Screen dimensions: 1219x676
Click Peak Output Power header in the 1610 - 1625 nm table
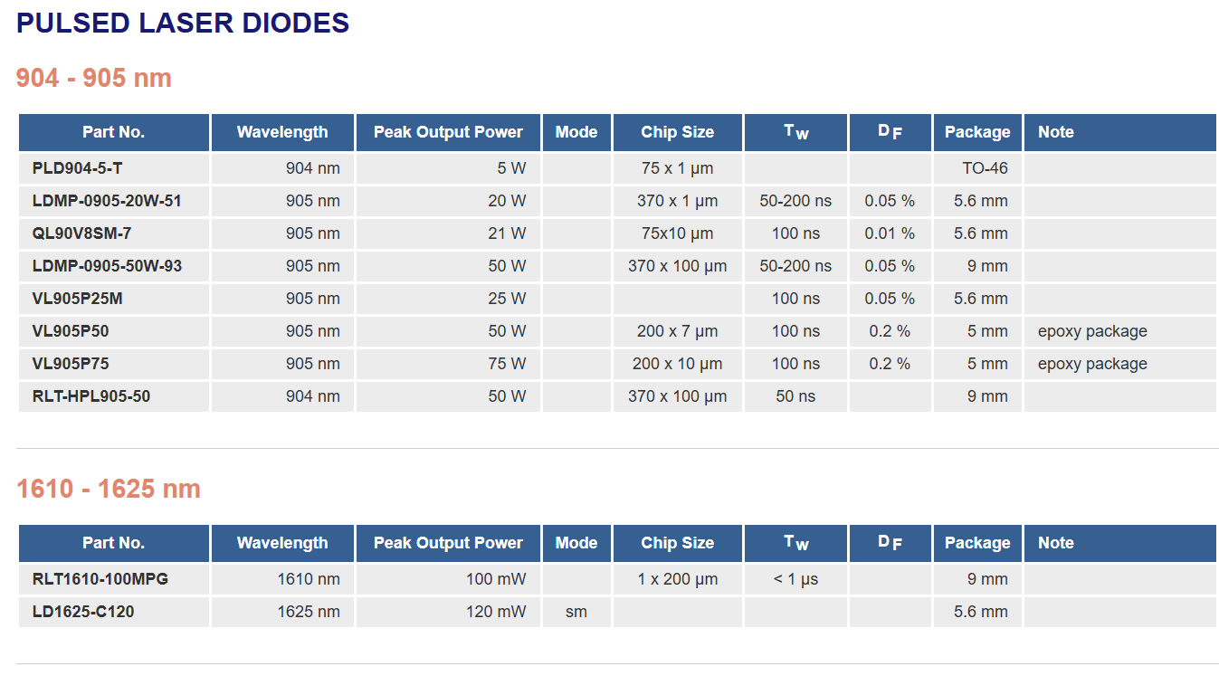point(448,543)
